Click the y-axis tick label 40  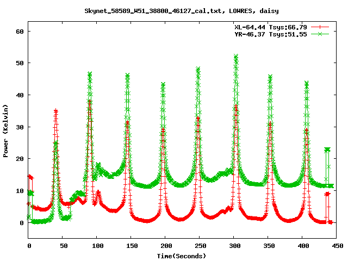pos(20,95)
